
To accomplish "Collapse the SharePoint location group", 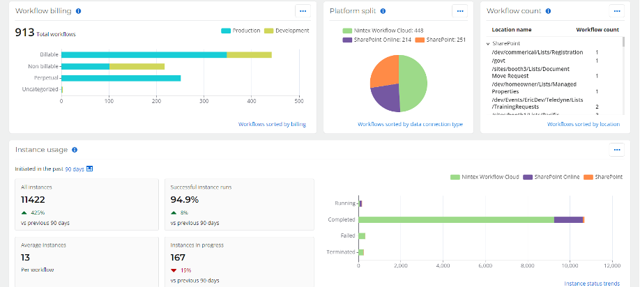I will coord(488,43).
